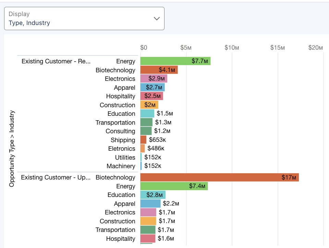Open the Display dropdown

(x=84, y=18)
